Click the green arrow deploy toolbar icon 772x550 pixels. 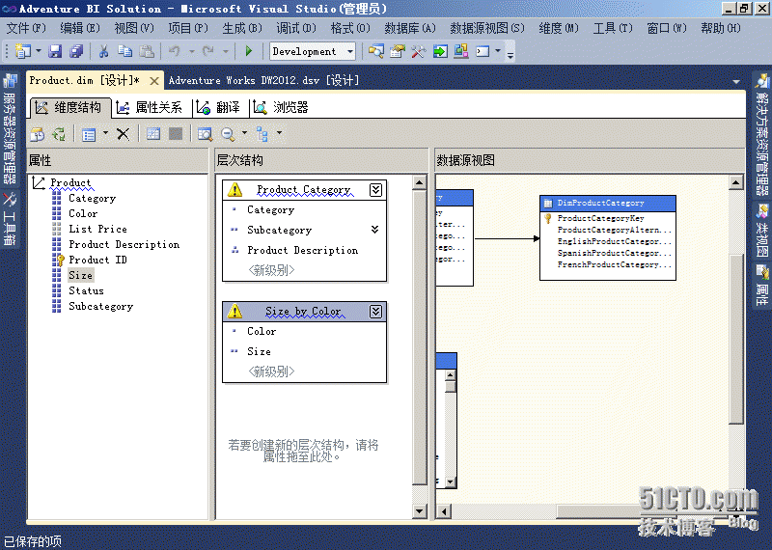click(440, 51)
